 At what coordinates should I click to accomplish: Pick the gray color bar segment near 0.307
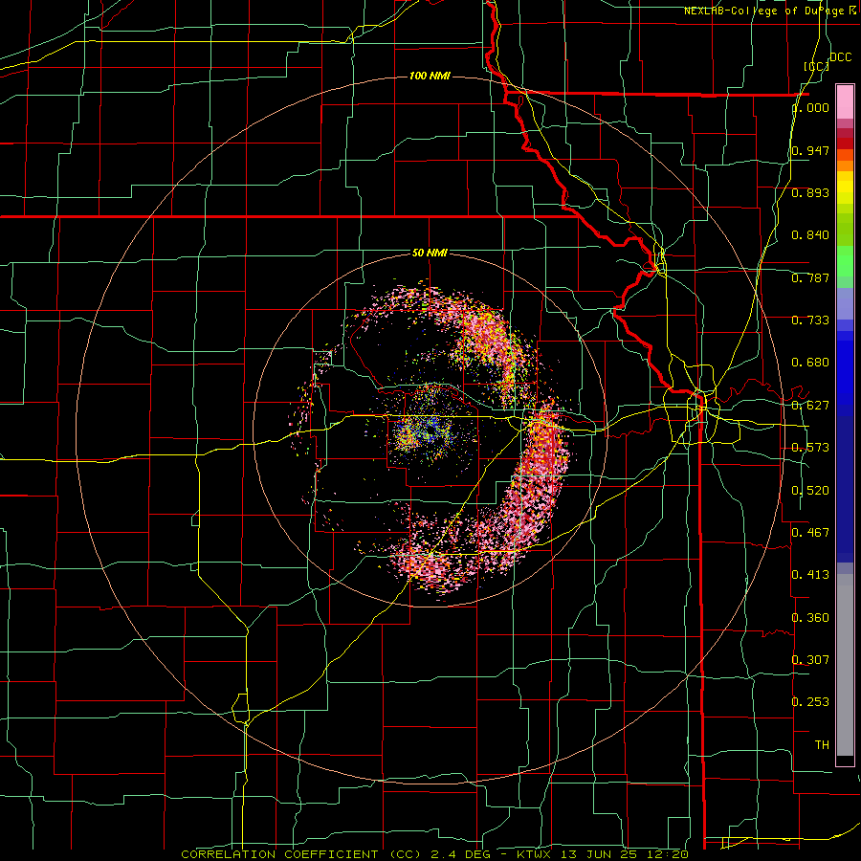[x=845, y=665]
